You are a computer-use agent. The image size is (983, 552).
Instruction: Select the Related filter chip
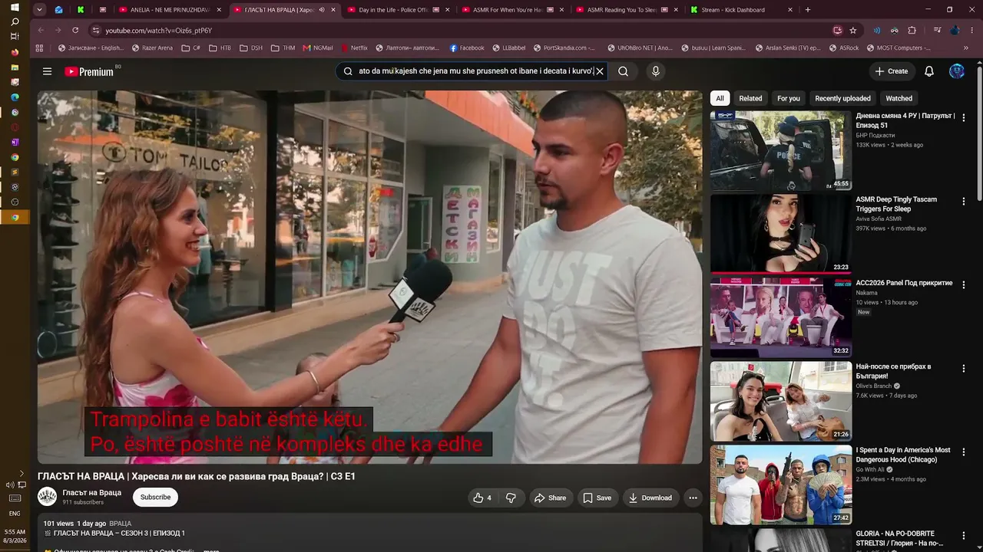(x=750, y=98)
